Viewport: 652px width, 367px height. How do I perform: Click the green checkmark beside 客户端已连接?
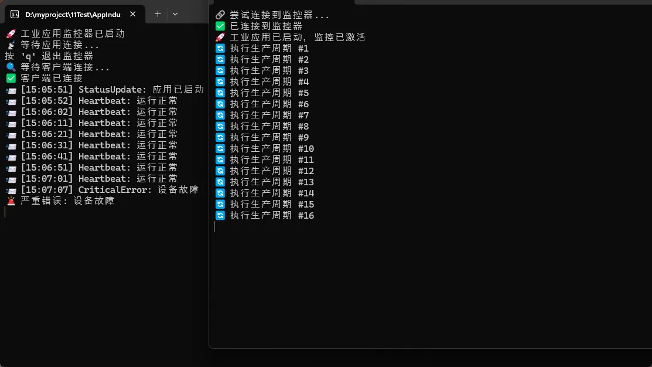(11, 79)
